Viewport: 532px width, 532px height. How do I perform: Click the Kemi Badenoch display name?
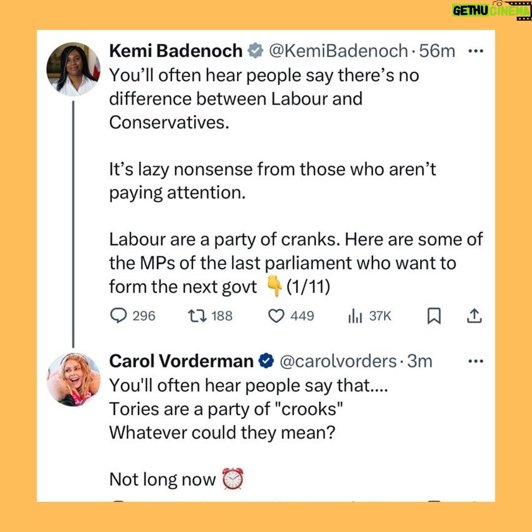176,51
